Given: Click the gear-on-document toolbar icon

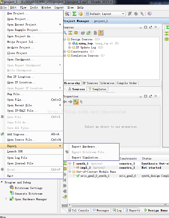Looking at the screenshot, I should click(81, 14).
